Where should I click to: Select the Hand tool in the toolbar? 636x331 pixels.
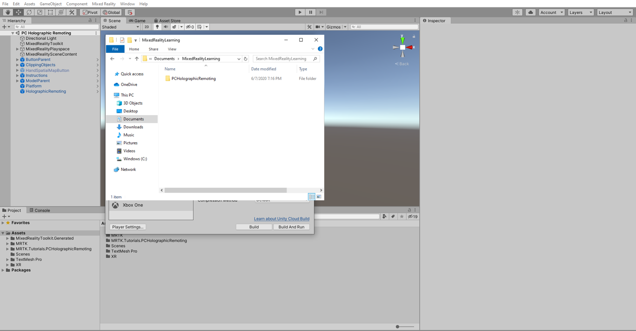pos(8,12)
